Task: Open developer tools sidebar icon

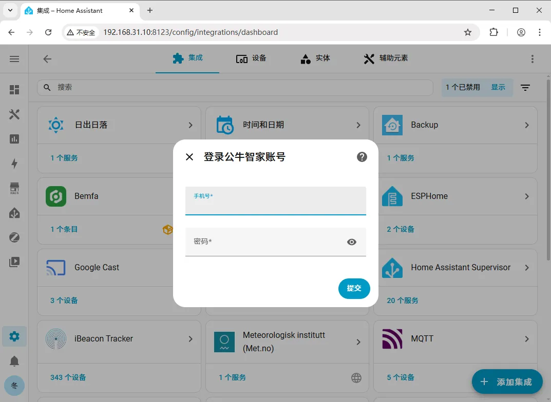Action: click(14, 114)
